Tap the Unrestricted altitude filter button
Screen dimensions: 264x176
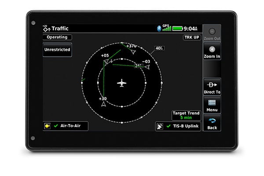point(57,50)
